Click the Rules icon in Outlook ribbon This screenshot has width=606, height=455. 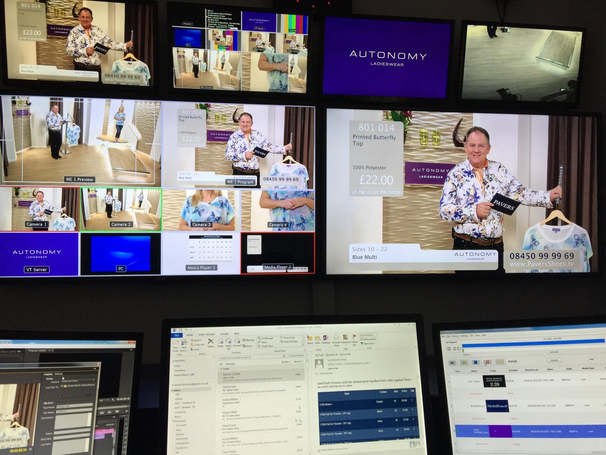[317, 338]
